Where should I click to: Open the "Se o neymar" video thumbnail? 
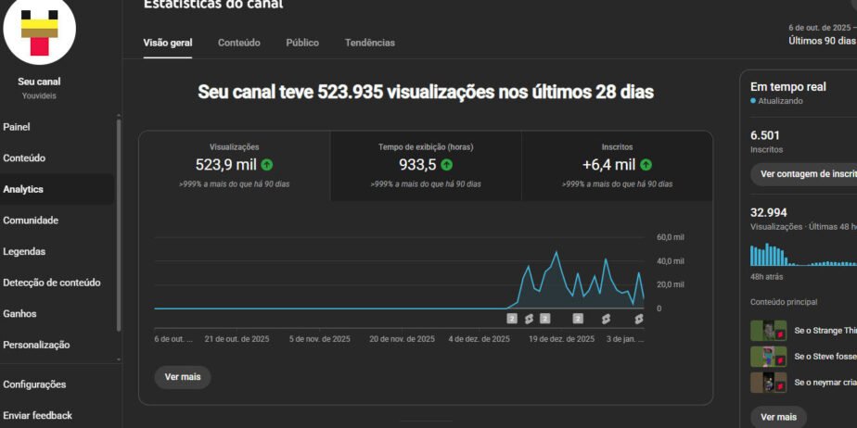pos(768,383)
